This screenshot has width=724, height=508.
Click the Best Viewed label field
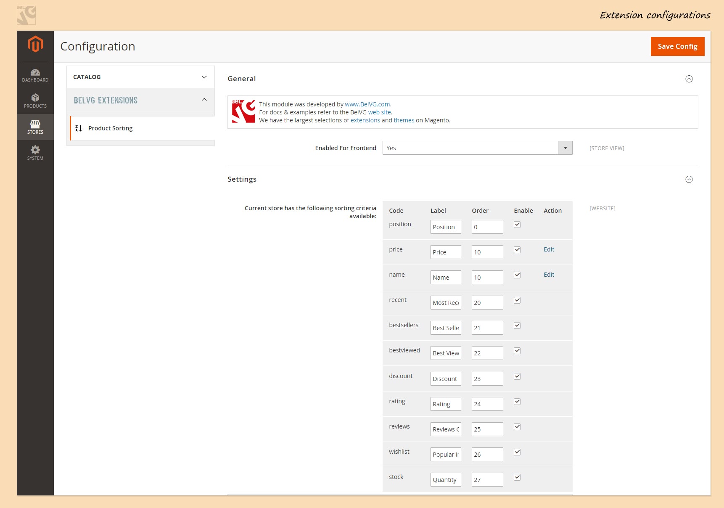pyautogui.click(x=446, y=353)
